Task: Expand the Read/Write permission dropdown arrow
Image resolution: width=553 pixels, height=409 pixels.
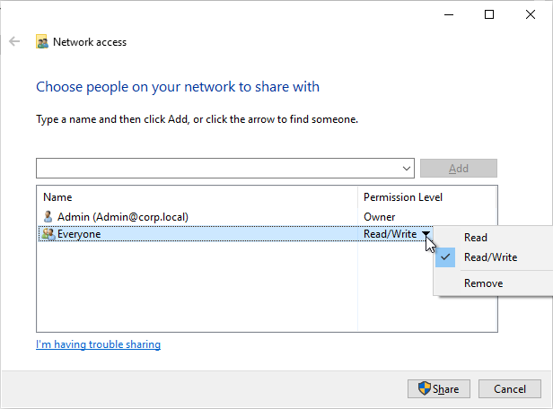Action: [x=426, y=234]
